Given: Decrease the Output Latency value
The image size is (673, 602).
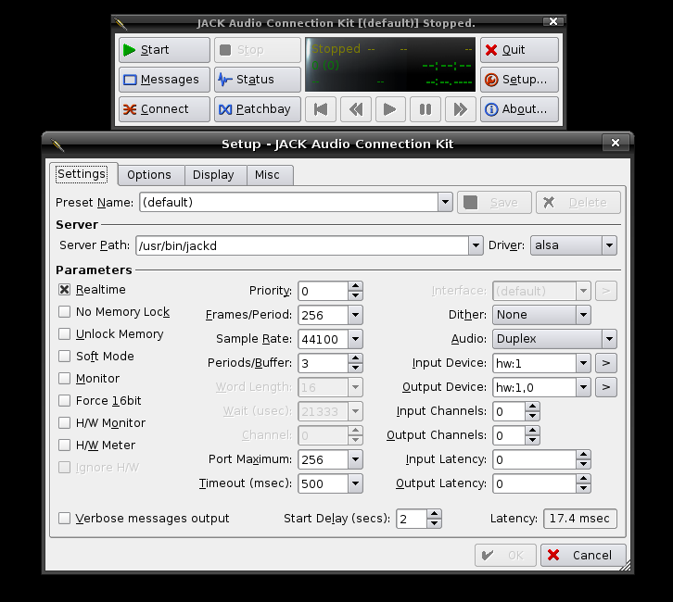Looking at the screenshot, I should 583,488.
